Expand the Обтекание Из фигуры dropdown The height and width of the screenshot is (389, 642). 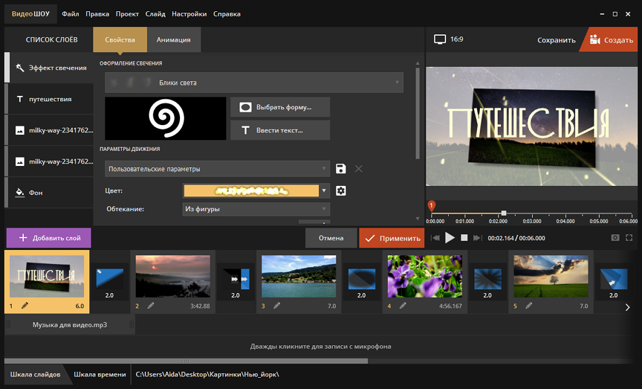point(256,209)
